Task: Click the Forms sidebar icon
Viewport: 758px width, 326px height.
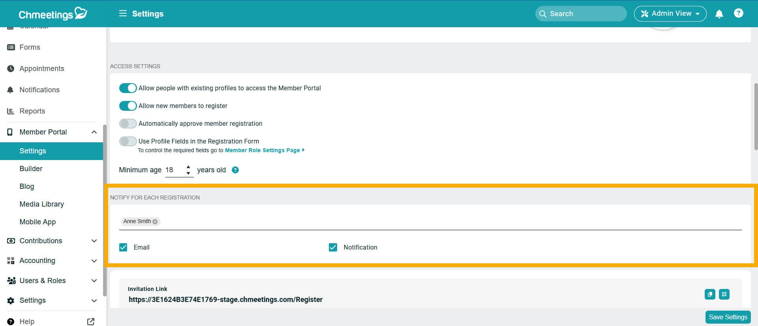Action: (x=11, y=47)
